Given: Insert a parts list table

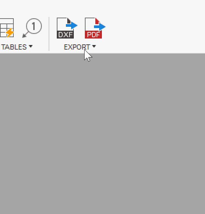Looking at the screenshot, I should (7, 28).
